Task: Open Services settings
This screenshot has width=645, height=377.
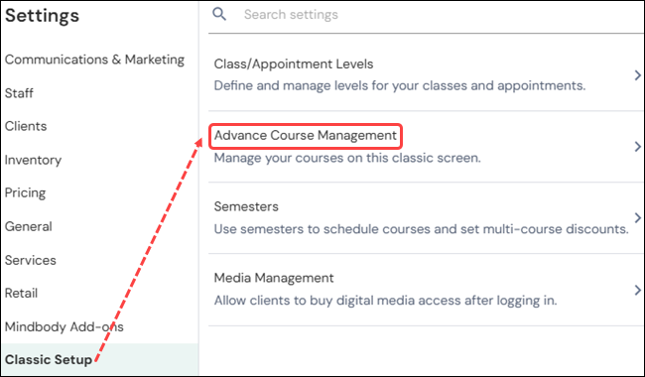Action: coord(30,260)
